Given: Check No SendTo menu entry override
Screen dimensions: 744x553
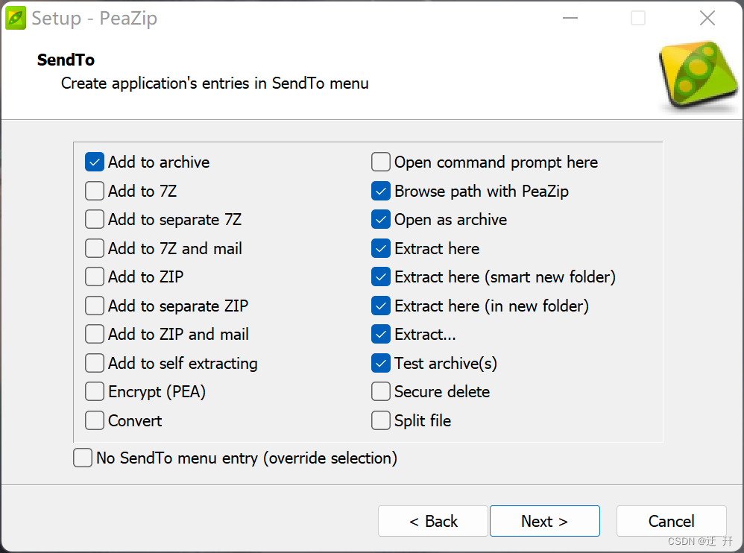Looking at the screenshot, I should [x=82, y=458].
